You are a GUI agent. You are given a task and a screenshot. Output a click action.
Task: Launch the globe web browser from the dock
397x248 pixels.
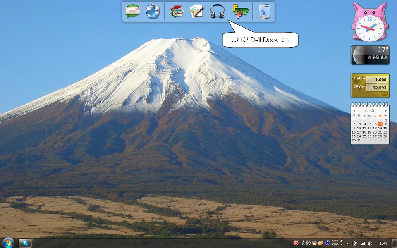coord(153,11)
